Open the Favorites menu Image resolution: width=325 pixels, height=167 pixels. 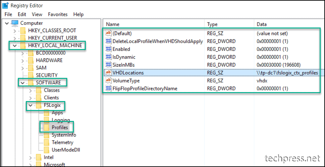[x=58, y=14]
